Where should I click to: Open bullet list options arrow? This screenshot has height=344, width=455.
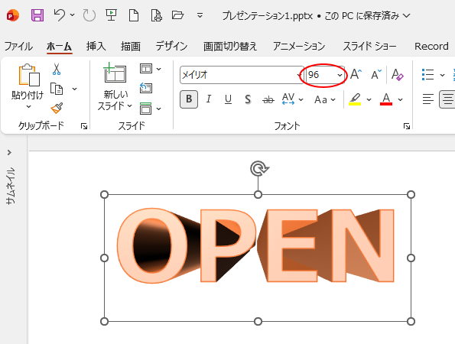coord(442,75)
